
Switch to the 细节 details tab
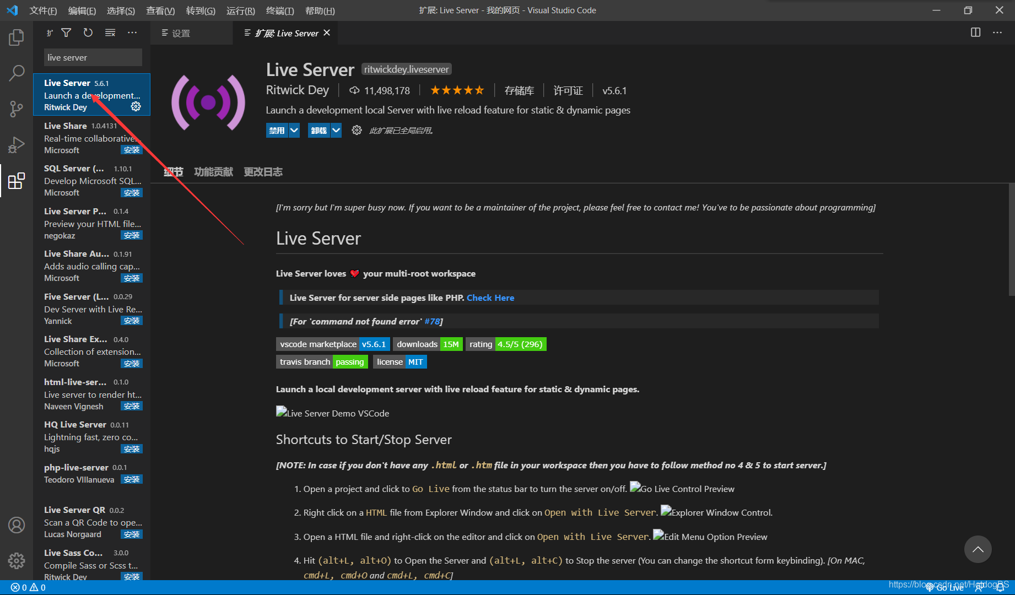[x=174, y=172]
